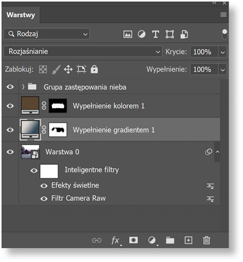Open Krycie opacity dropdown arrow
Image resolution: width=243 pixels, height=262 pixels.
[x=222, y=52]
